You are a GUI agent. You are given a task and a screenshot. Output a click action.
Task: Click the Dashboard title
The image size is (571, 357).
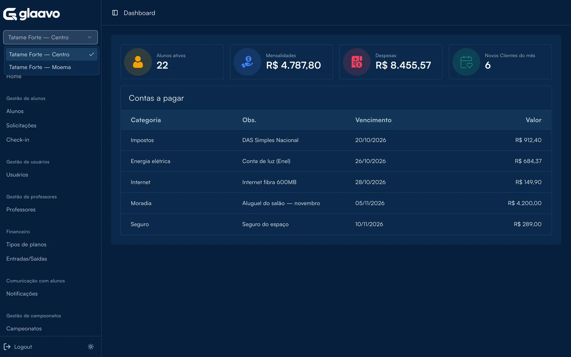140,13
